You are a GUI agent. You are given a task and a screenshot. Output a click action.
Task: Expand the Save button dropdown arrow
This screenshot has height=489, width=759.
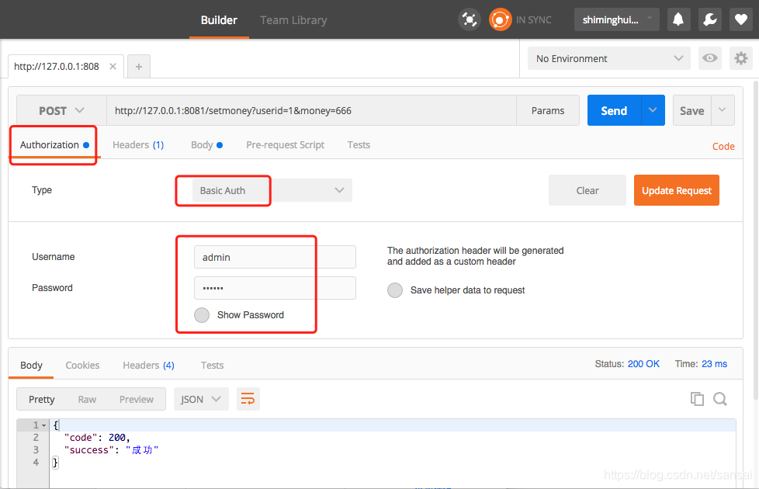723,110
